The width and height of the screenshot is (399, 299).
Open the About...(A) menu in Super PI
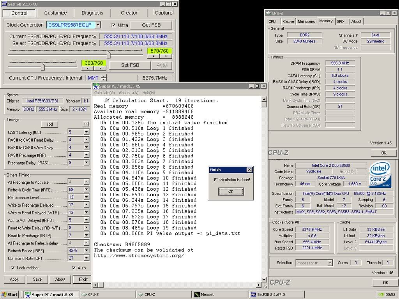(x=129, y=93)
